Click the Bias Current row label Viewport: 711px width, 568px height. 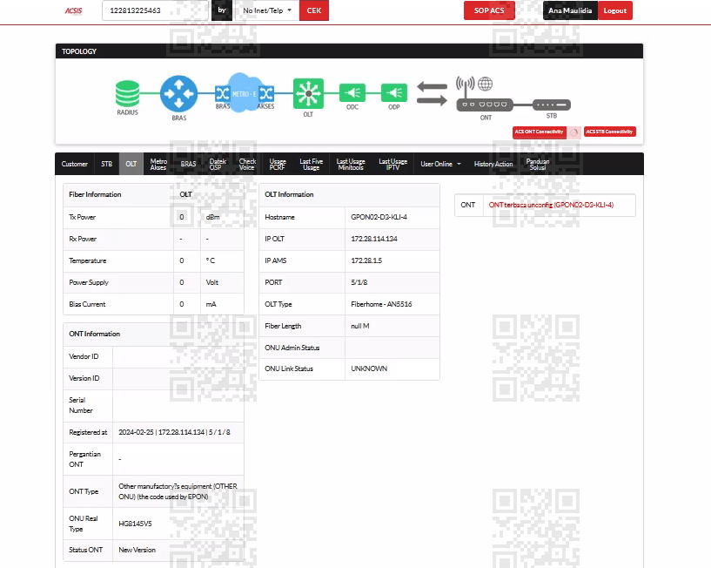point(87,304)
